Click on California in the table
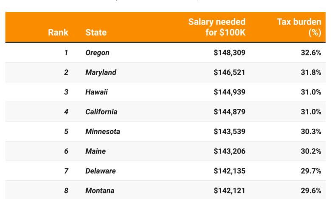This screenshot has width=331, height=199. [101, 112]
